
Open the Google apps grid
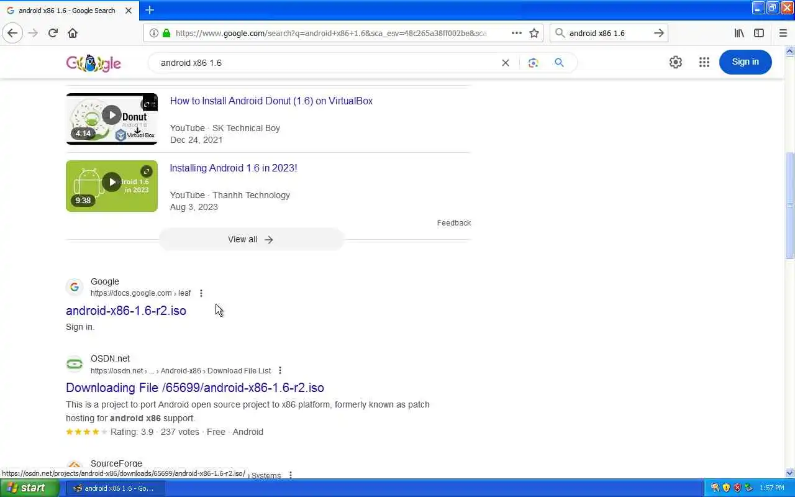point(704,62)
